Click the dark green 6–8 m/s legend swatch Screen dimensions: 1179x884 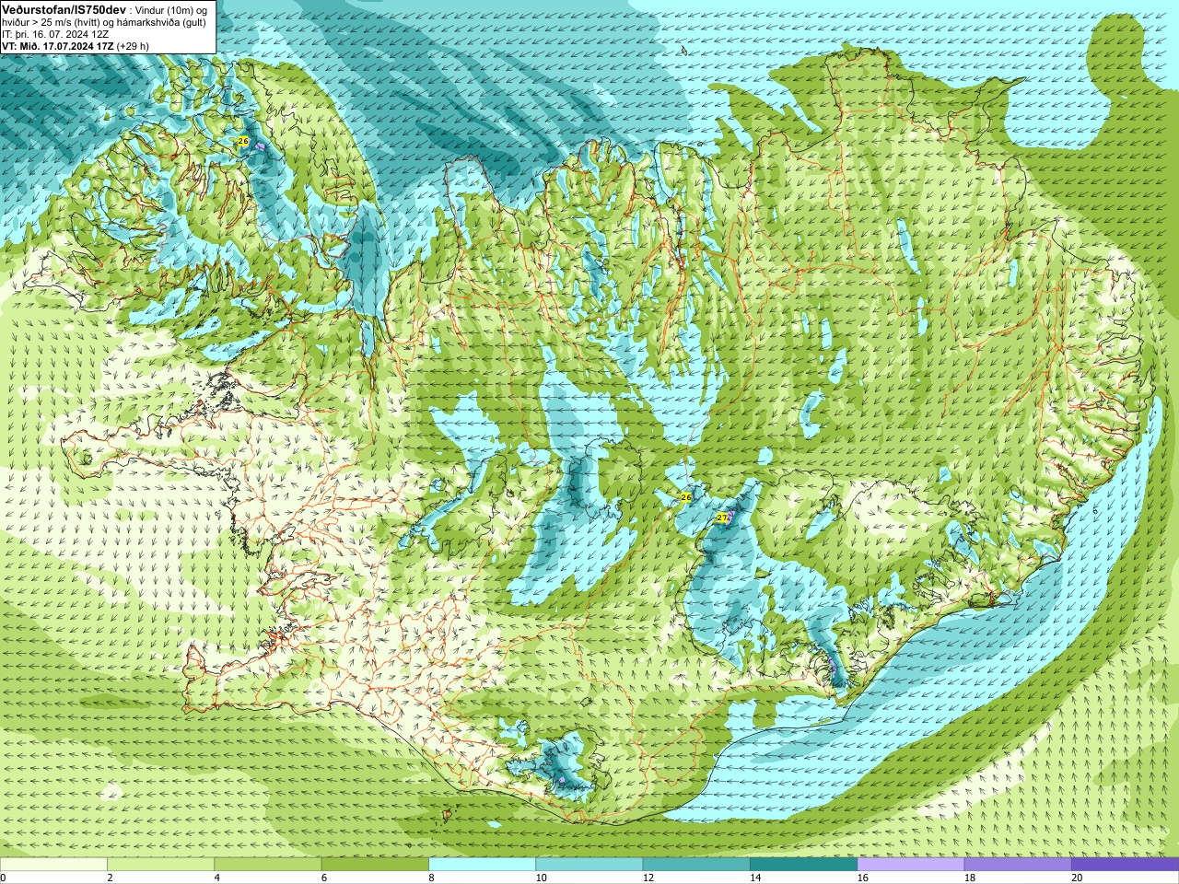375,865
